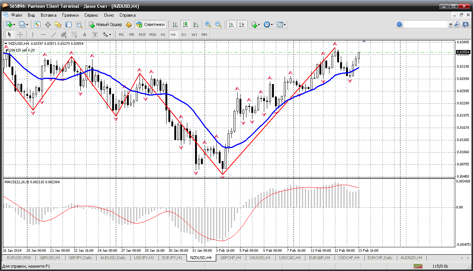Click the Новый Ордер button
473x271 pixels.
point(105,24)
